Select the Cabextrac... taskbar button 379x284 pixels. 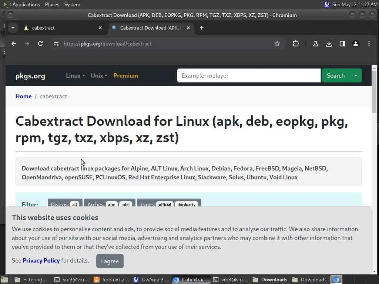pos(191,280)
